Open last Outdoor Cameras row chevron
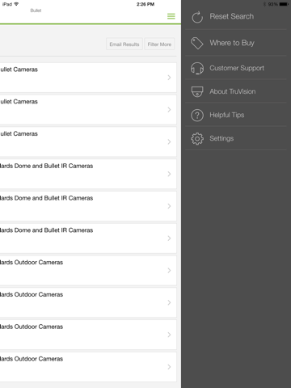 point(169,367)
